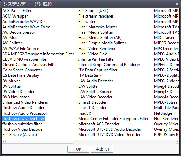The height and width of the screenshot is (156, 181).
Task: Click the horizontal scrollbar right arrow
Action: [x=177, y=142]
